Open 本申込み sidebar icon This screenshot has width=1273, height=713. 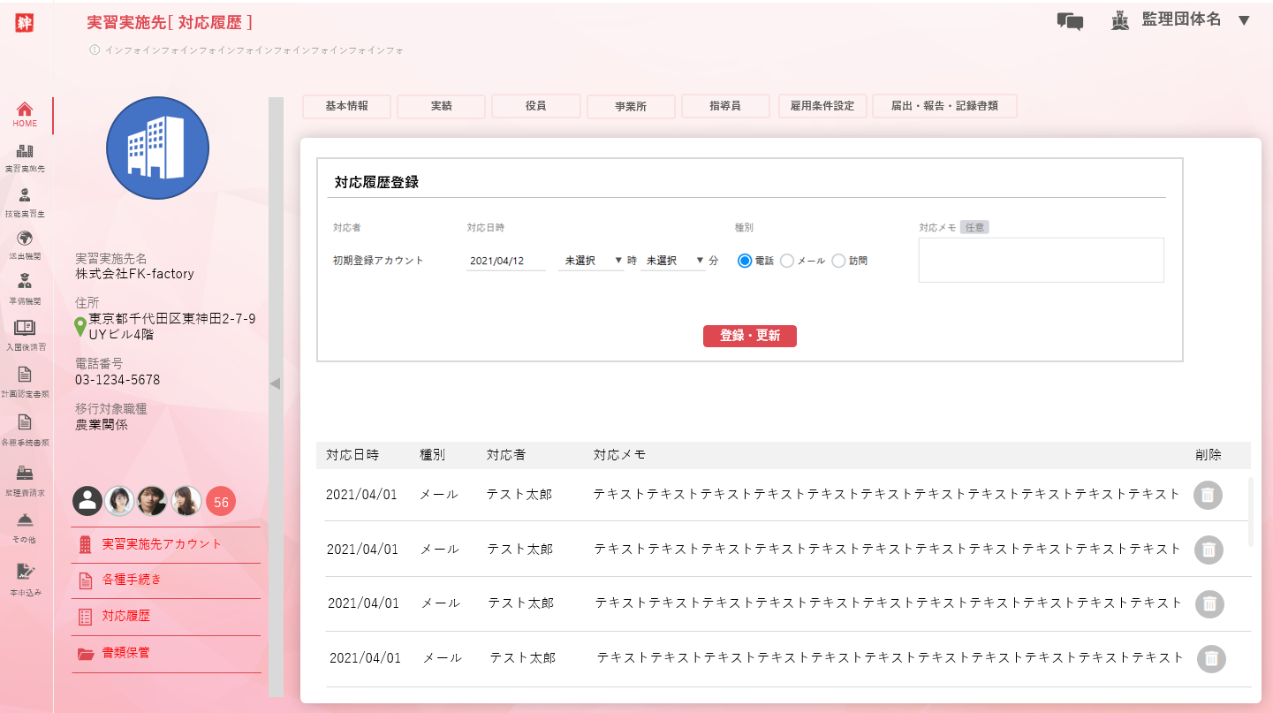coord(25,577)
